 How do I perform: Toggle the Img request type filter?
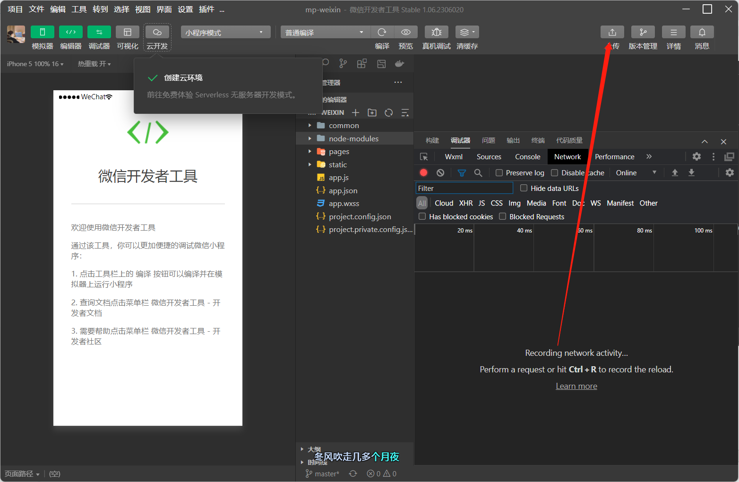point(515,203)
